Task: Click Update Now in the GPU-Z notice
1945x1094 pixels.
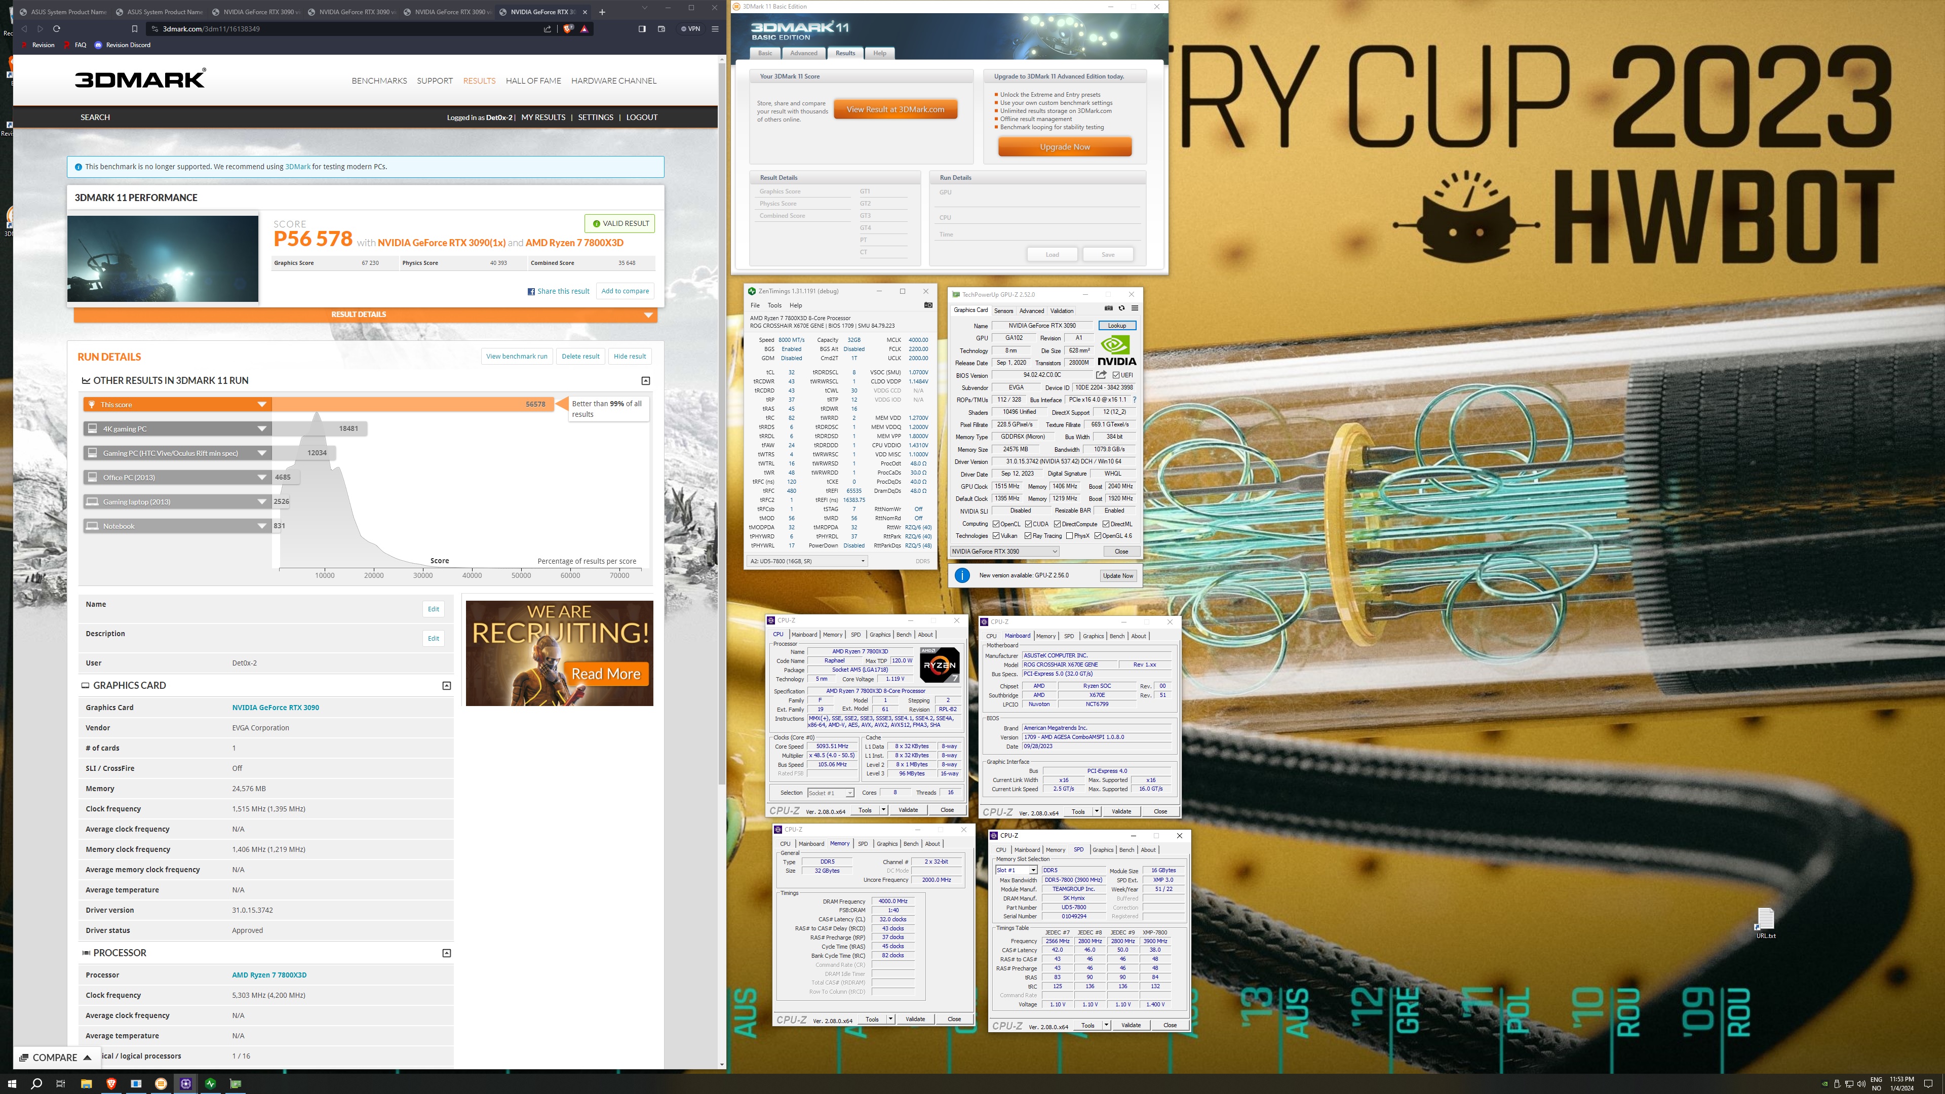Action: [1117, 575]
